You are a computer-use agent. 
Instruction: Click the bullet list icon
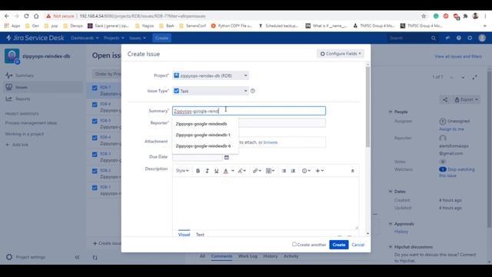(x=284, y=171)
